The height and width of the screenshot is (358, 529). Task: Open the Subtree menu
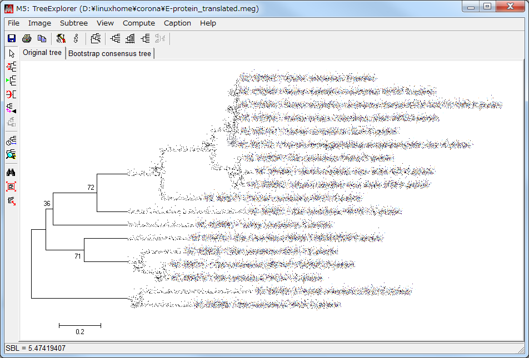click(x=74, y=23)
